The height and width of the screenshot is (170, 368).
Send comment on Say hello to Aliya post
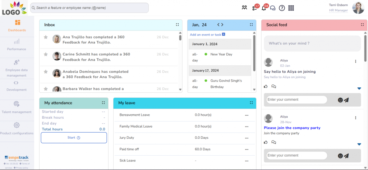coord(346,100)
